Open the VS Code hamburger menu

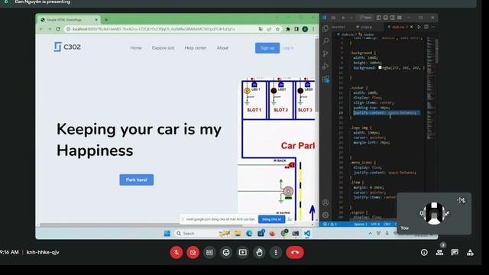[333, 18]
